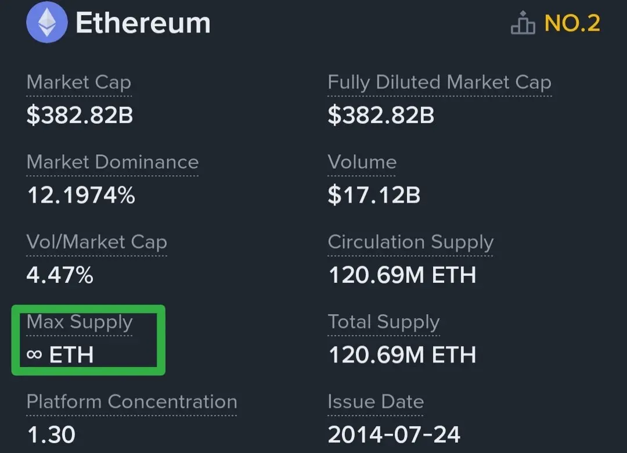Click the infinity ETH max supply value

60,354
